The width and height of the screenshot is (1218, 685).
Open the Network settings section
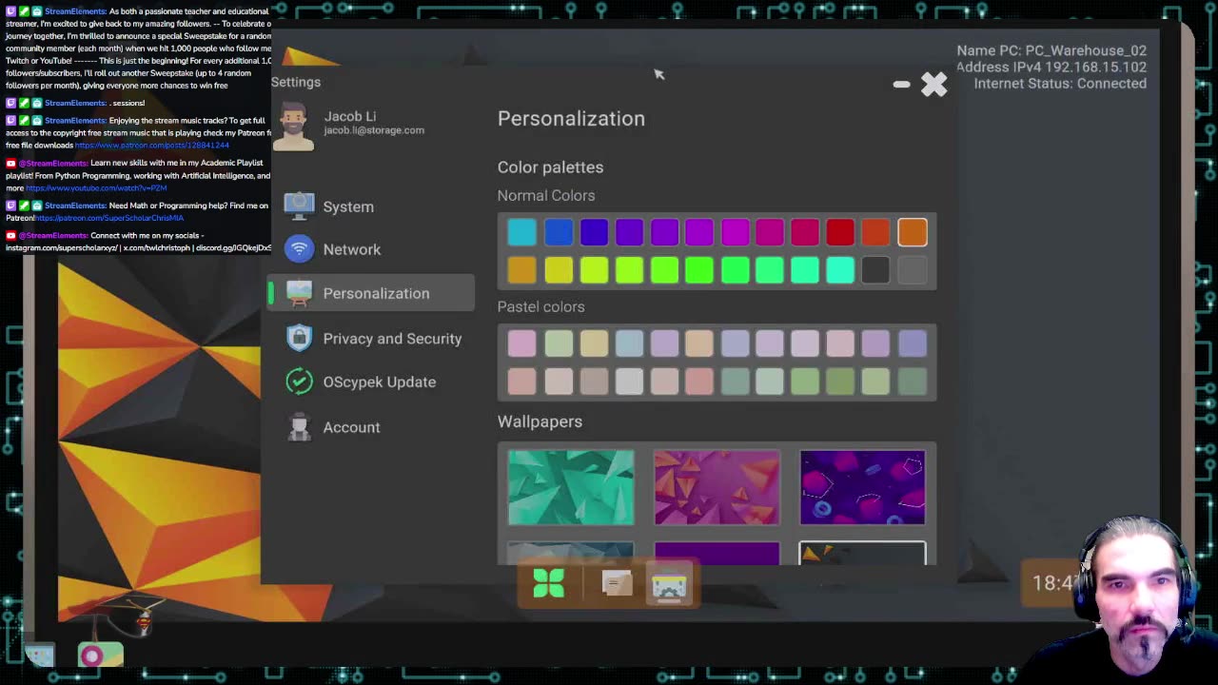371,249
